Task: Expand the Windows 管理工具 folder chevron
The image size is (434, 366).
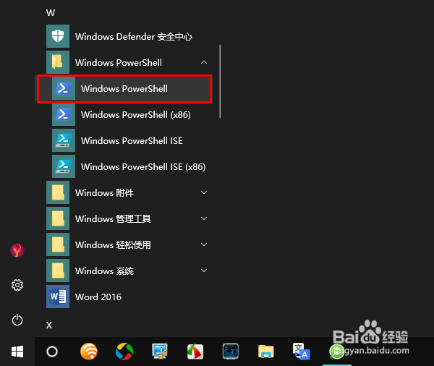Action: [x=204, y=218]
